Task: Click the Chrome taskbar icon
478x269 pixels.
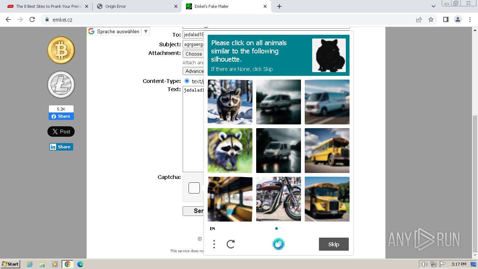Action: (68, 264)
